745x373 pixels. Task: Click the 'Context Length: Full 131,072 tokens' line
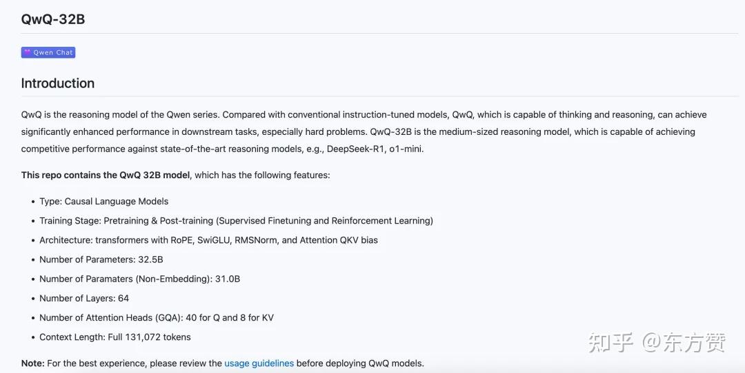coord(115,337)
